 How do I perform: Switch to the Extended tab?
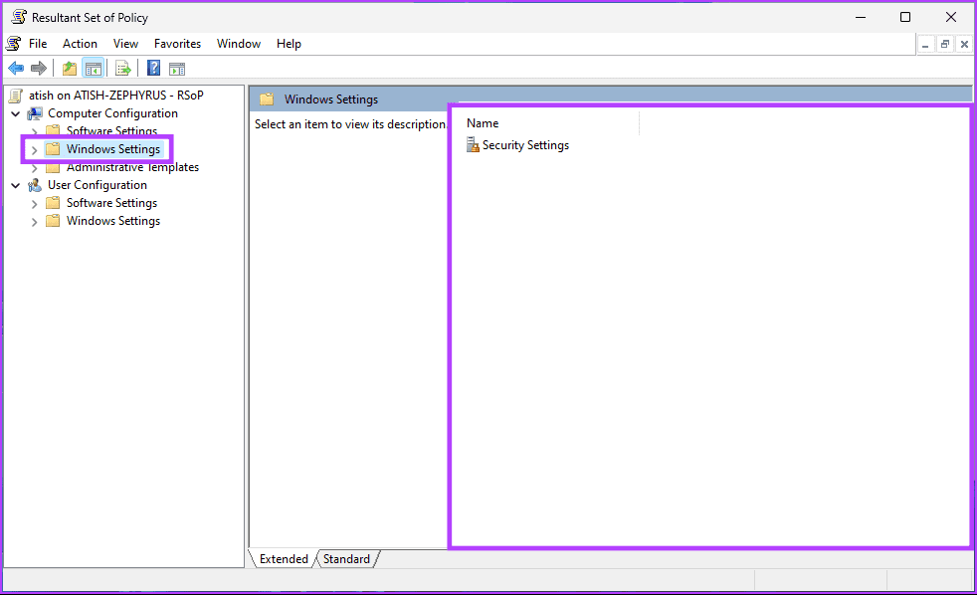click(283, 559)
